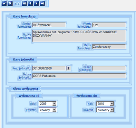
Task: Open the Wykluczona od Kwartał dropdown
Action: click(x=54, y=110)
